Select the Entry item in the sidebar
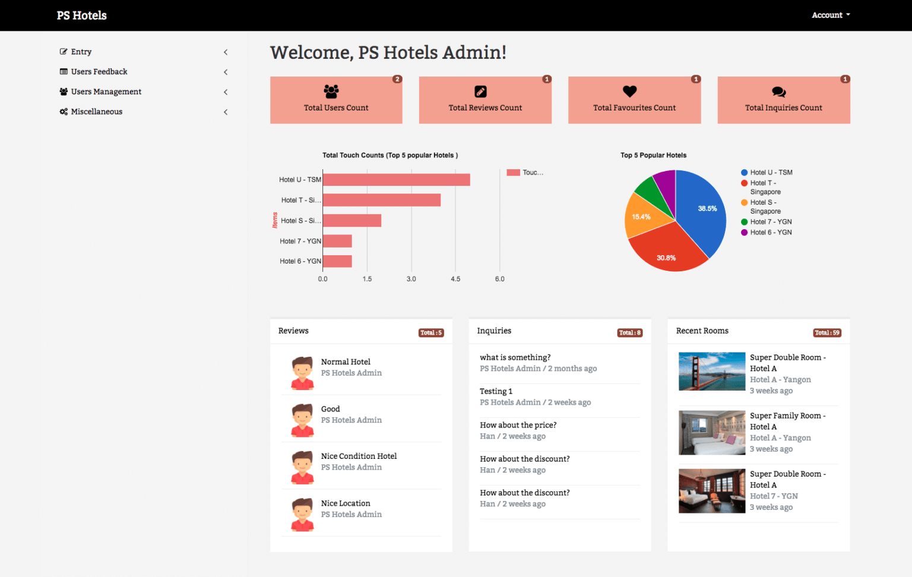 click(x=81, y=52)
